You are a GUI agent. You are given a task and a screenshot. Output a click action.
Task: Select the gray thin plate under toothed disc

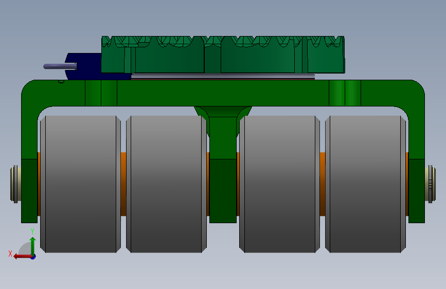coord(223,76)
